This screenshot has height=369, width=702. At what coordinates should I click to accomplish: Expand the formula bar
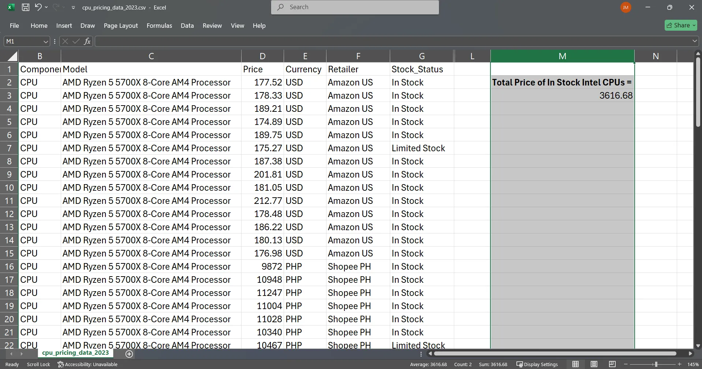pyautogui.click(x=694, y=41)
